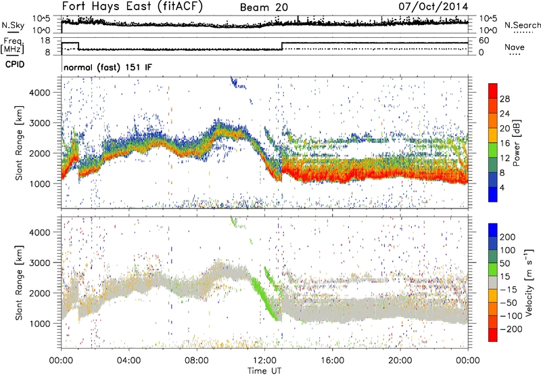The image size is (541, 375).
Task: Click the power panel 'Slant Range [km]' label
Action: pos(19,143)
